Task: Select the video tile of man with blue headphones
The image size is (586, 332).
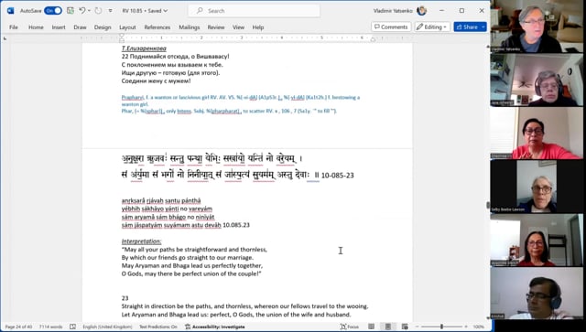Action: [x=537, y=294]
